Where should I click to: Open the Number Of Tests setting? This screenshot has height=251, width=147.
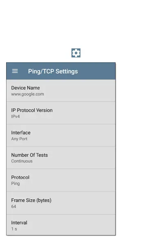pyautogui.click(x=61, y=157)
